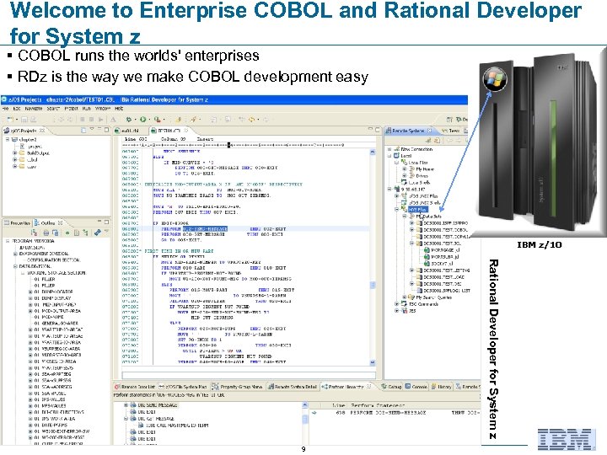Select SEND MESSAGE node in Perform Hierarchy
The height and width of the screenshot is (455, 607).
[x=157, y=405]
